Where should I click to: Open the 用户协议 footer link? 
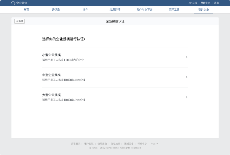tap(88, 144)
